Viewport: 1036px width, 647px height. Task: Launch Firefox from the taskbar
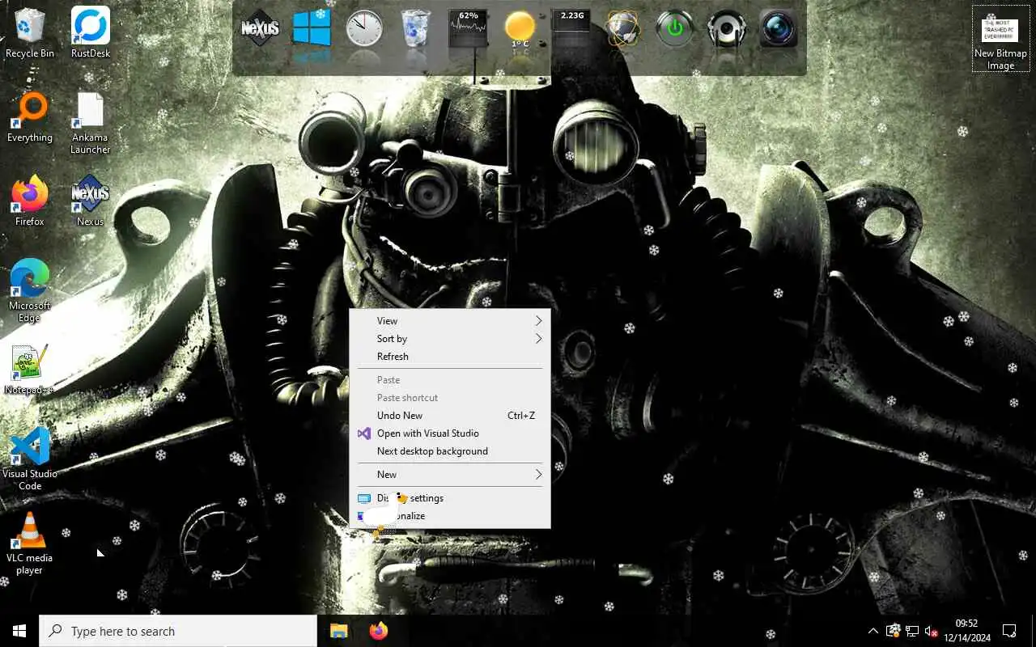coord(378,631)
